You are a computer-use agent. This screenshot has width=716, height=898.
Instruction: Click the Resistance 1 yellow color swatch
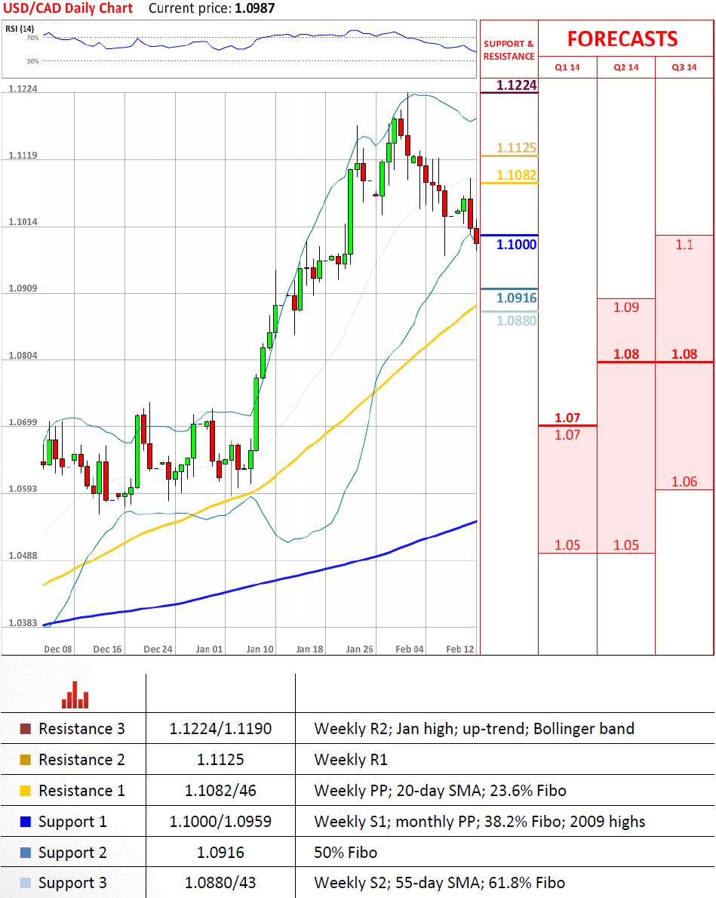tap(26, 791)
